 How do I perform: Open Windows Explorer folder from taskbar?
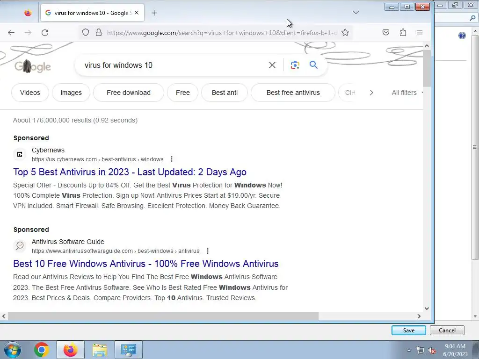100,350
